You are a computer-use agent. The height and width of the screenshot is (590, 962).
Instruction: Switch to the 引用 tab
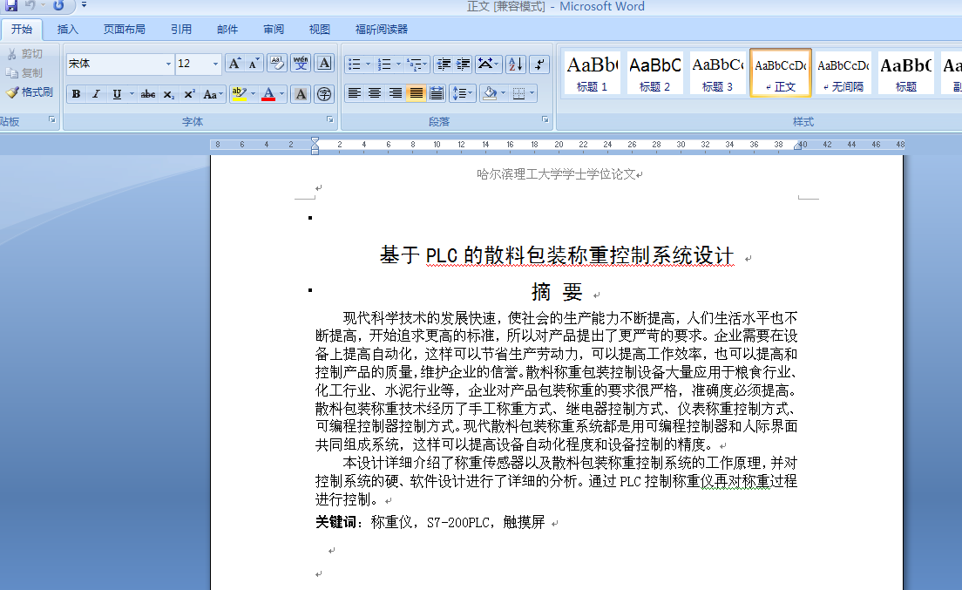click(181, 29)
